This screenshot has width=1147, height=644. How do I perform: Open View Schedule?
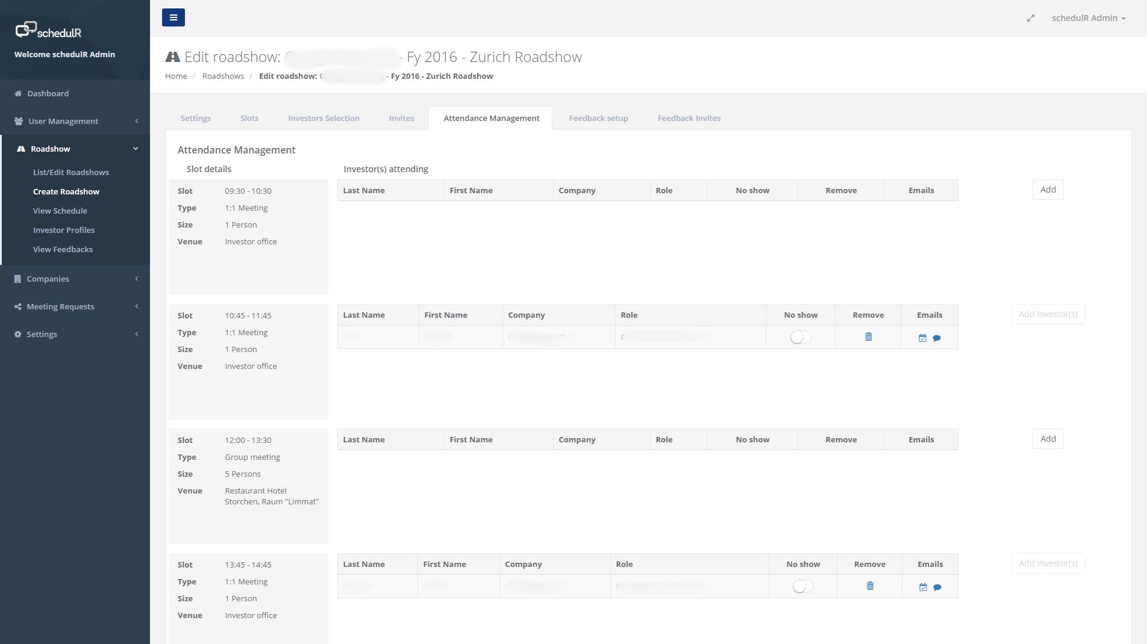pos(60,211)
